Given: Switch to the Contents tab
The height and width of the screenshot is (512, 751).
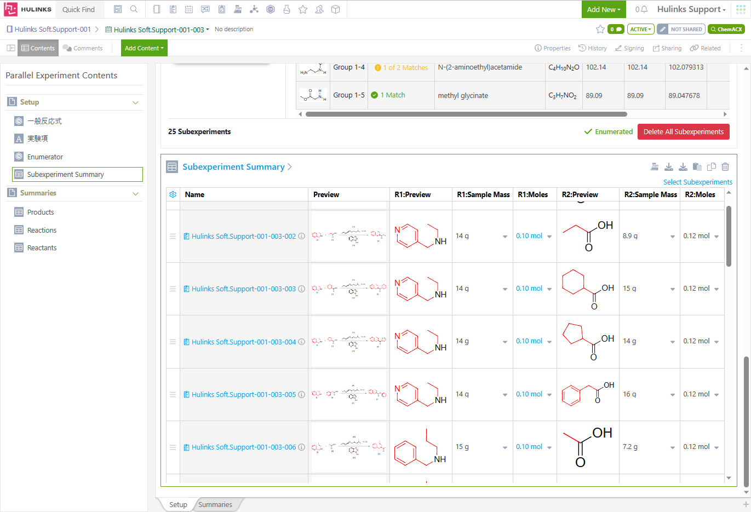Looking at the screenshot, I should point(38,48).
